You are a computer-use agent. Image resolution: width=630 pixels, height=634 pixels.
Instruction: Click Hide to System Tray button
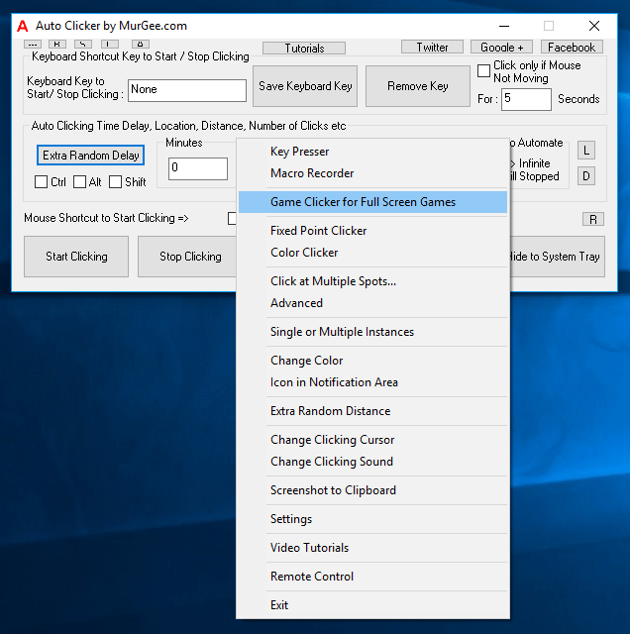558,257
